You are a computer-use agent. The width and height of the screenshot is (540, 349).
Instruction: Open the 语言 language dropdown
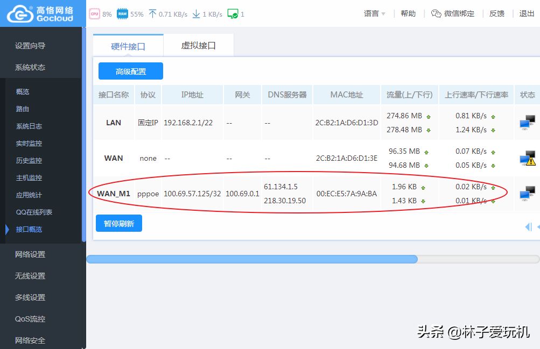(375, 14)
